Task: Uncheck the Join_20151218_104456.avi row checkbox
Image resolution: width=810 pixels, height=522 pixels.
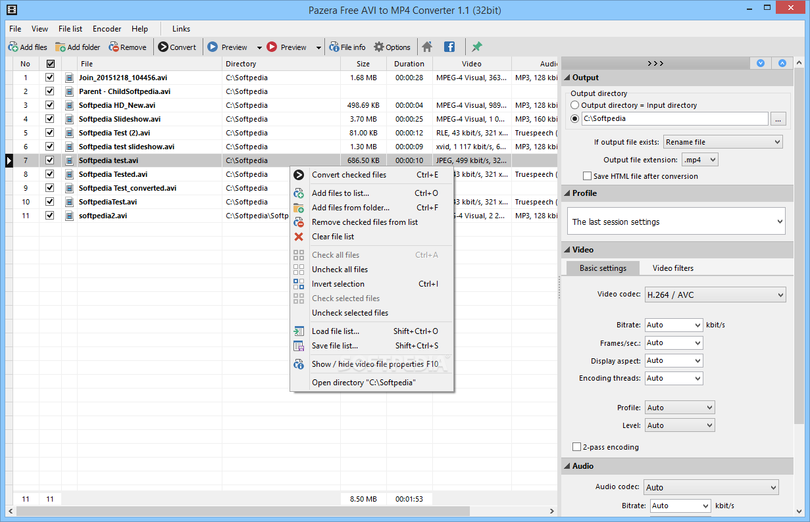Action: (49, 78)
